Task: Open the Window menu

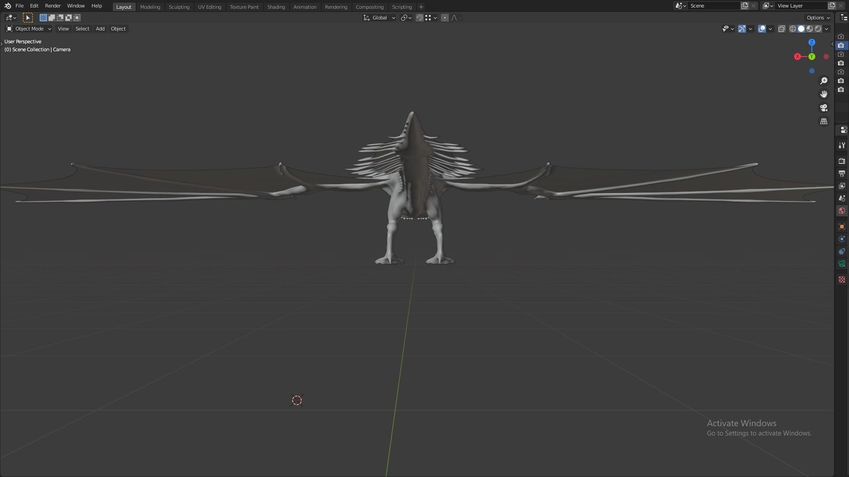Action: (x=76, y=6)
